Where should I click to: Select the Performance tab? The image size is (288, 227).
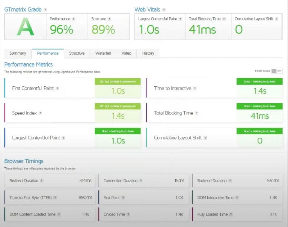[x=48, y=53]
